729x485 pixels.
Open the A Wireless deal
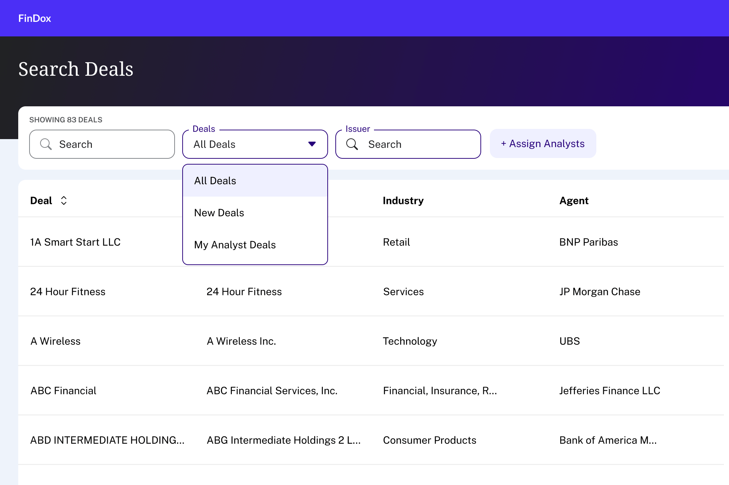(55, 341)
